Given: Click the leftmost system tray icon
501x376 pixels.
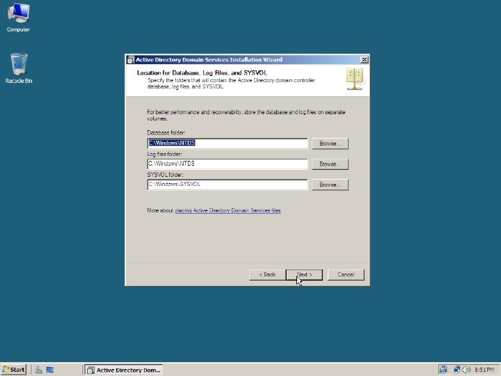Looking at the screenshot, I should click(443, 370).
